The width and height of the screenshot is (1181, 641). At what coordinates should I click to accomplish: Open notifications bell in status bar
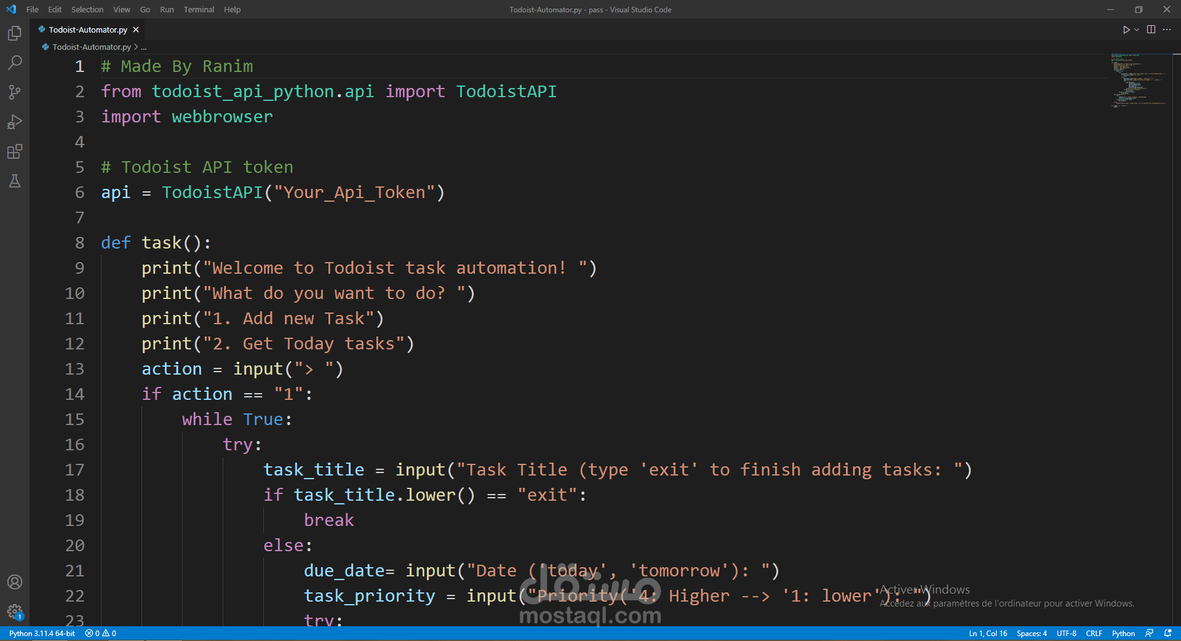tap(1168, 634)
